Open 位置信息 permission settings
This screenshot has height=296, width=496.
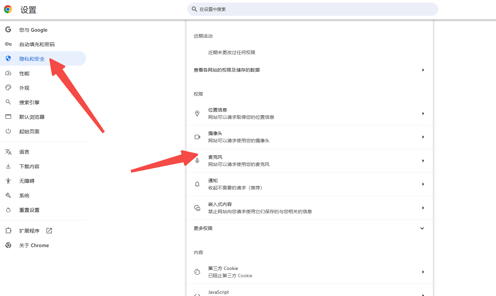(x=309, y=114)
